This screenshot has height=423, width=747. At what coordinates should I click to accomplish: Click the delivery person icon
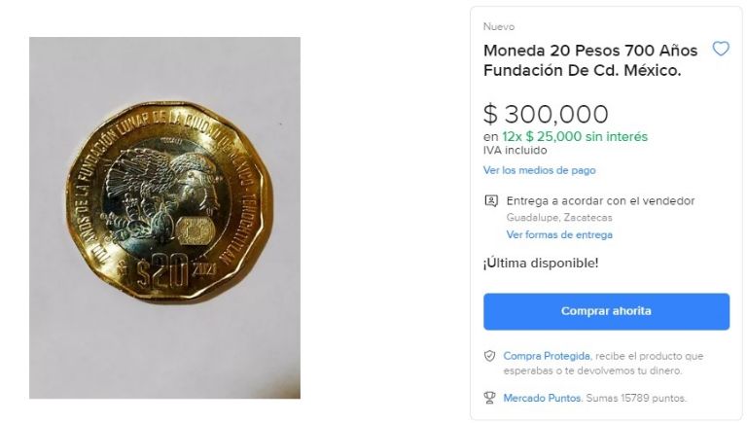(x=490, y=201)
